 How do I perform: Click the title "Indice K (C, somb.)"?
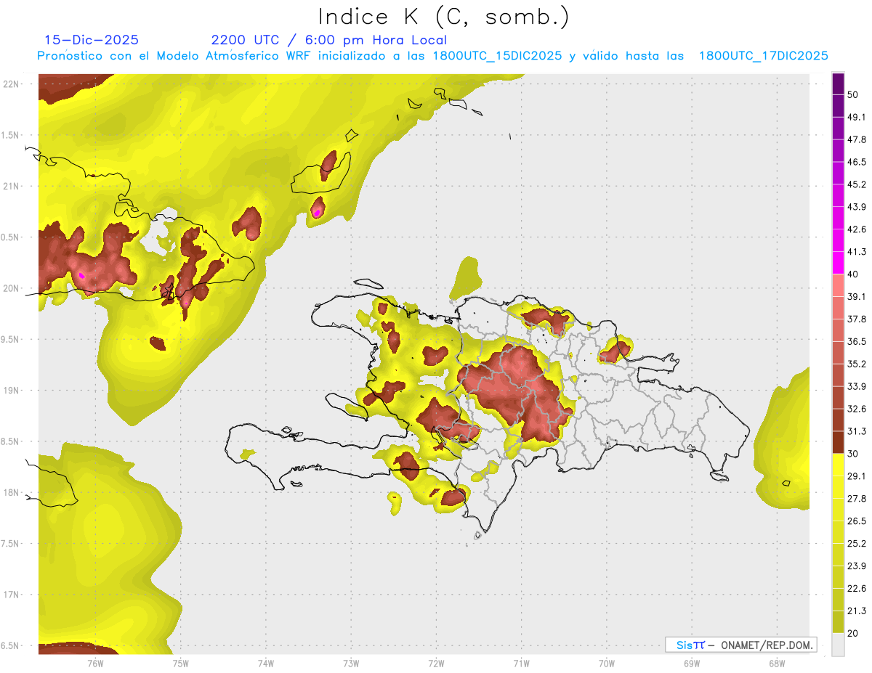tap(444, 17)
